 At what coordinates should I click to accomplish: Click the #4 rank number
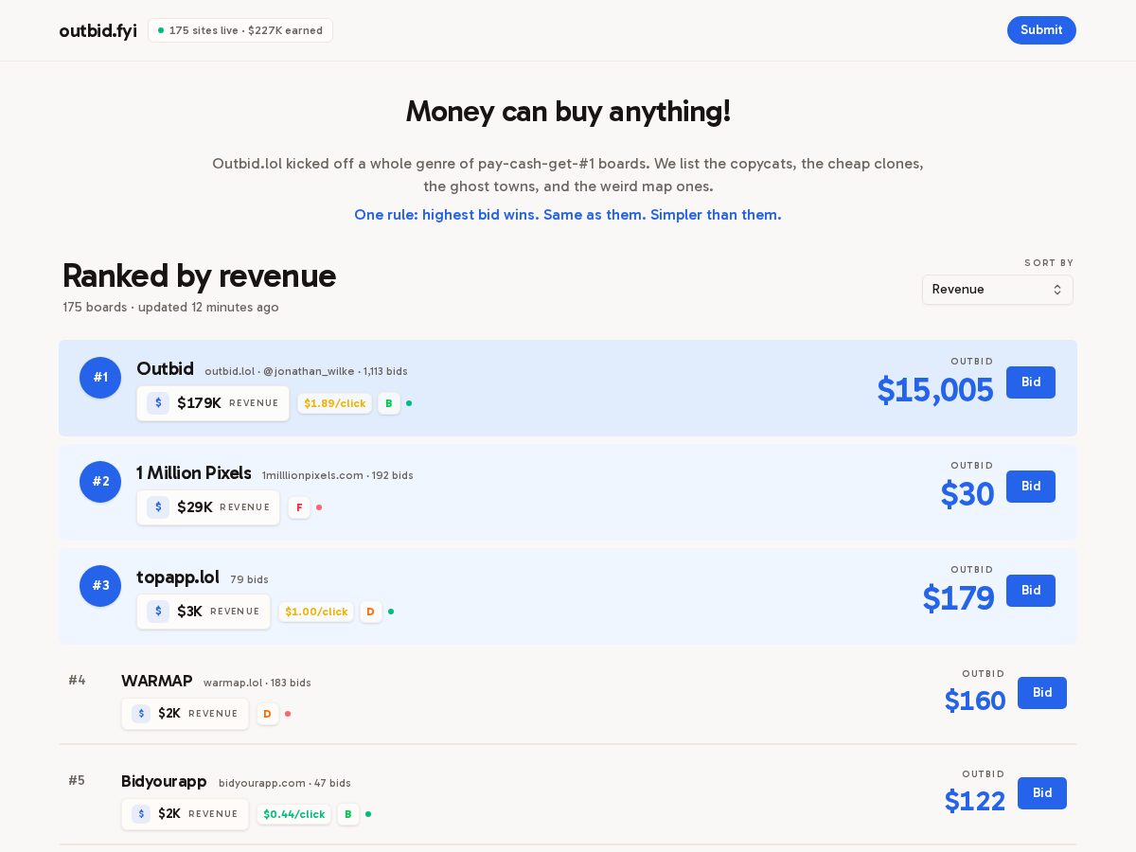point(77,680)
